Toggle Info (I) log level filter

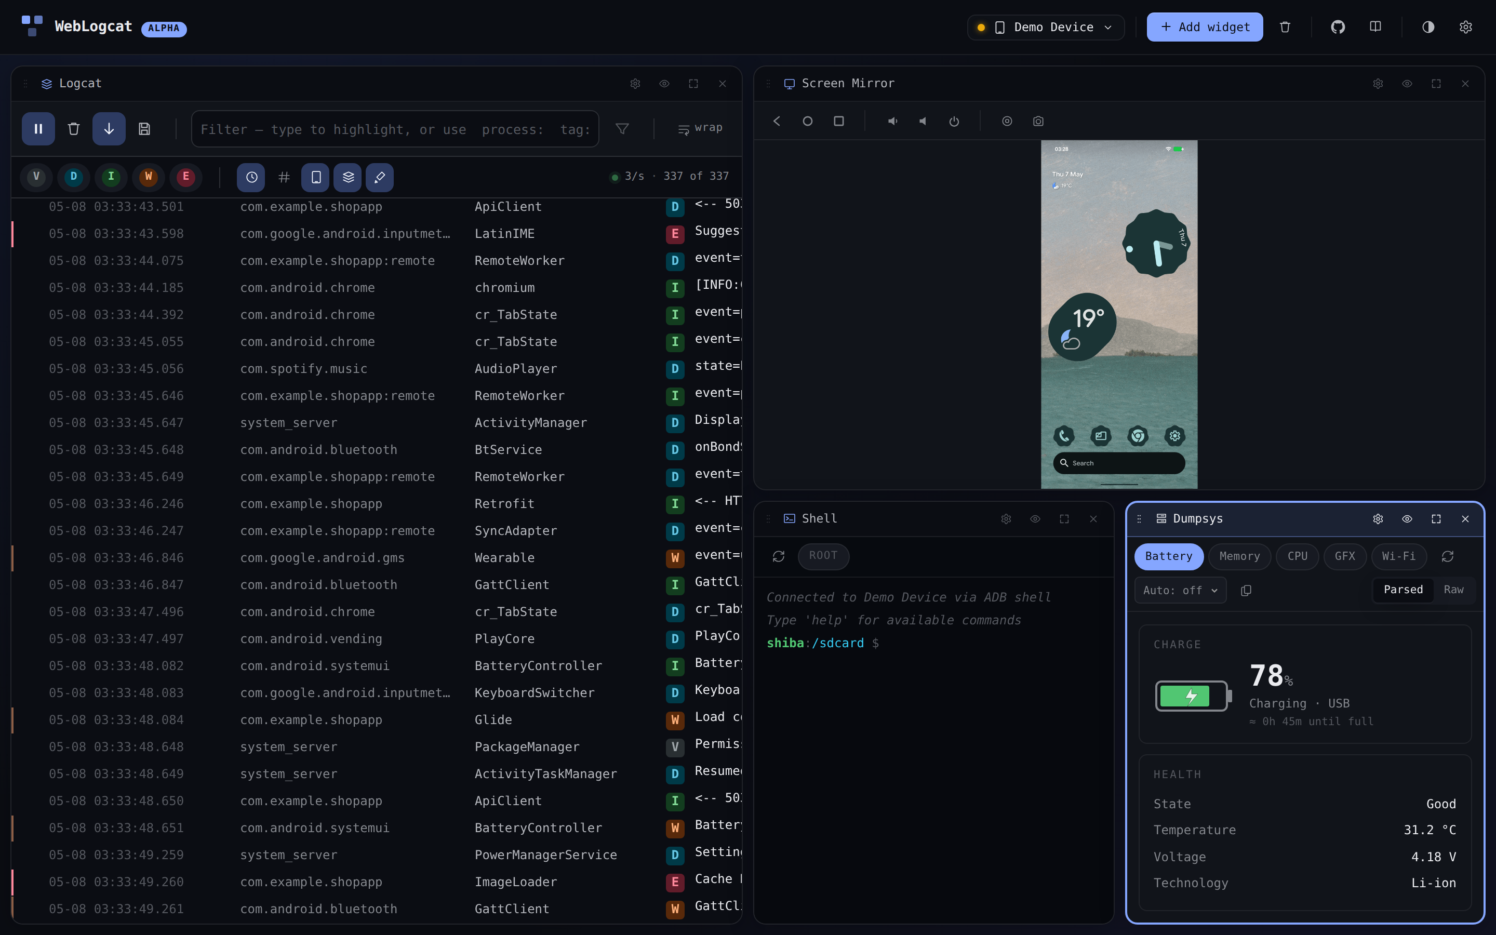[111, 177]
